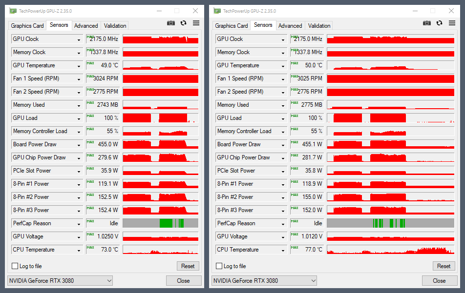This screenshot has width=465, height=293.
Task: Enable Log to file in left window
Action: [15, 266]
